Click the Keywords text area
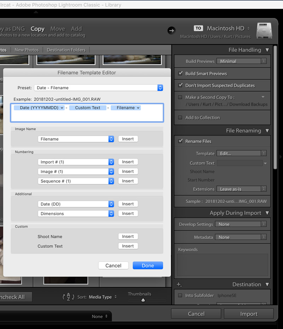283x329 pixels. pos(223,265)
